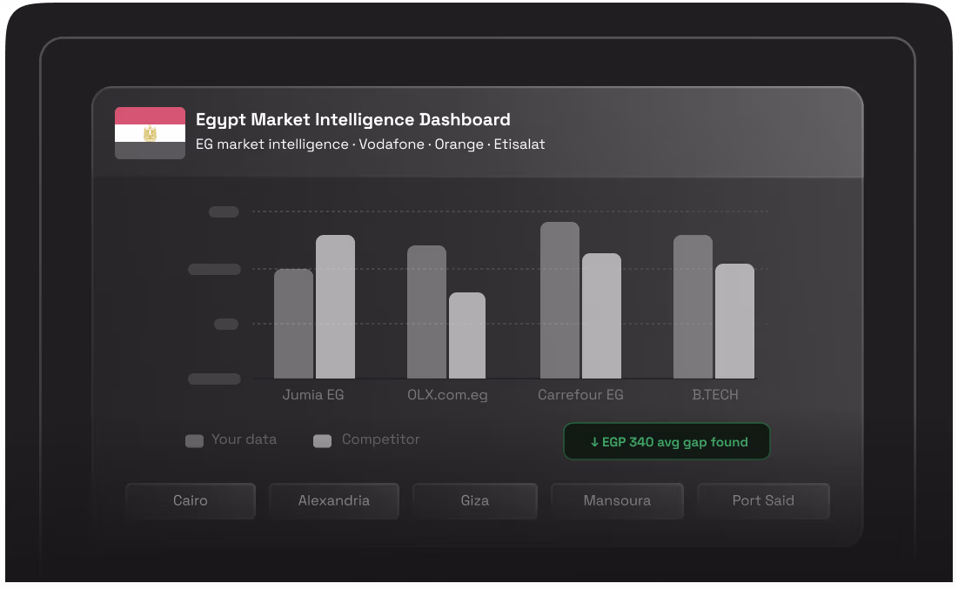Click the Vodafone text in subtitle
Viewport: 958px width, 590px height.
pos(392,144)
